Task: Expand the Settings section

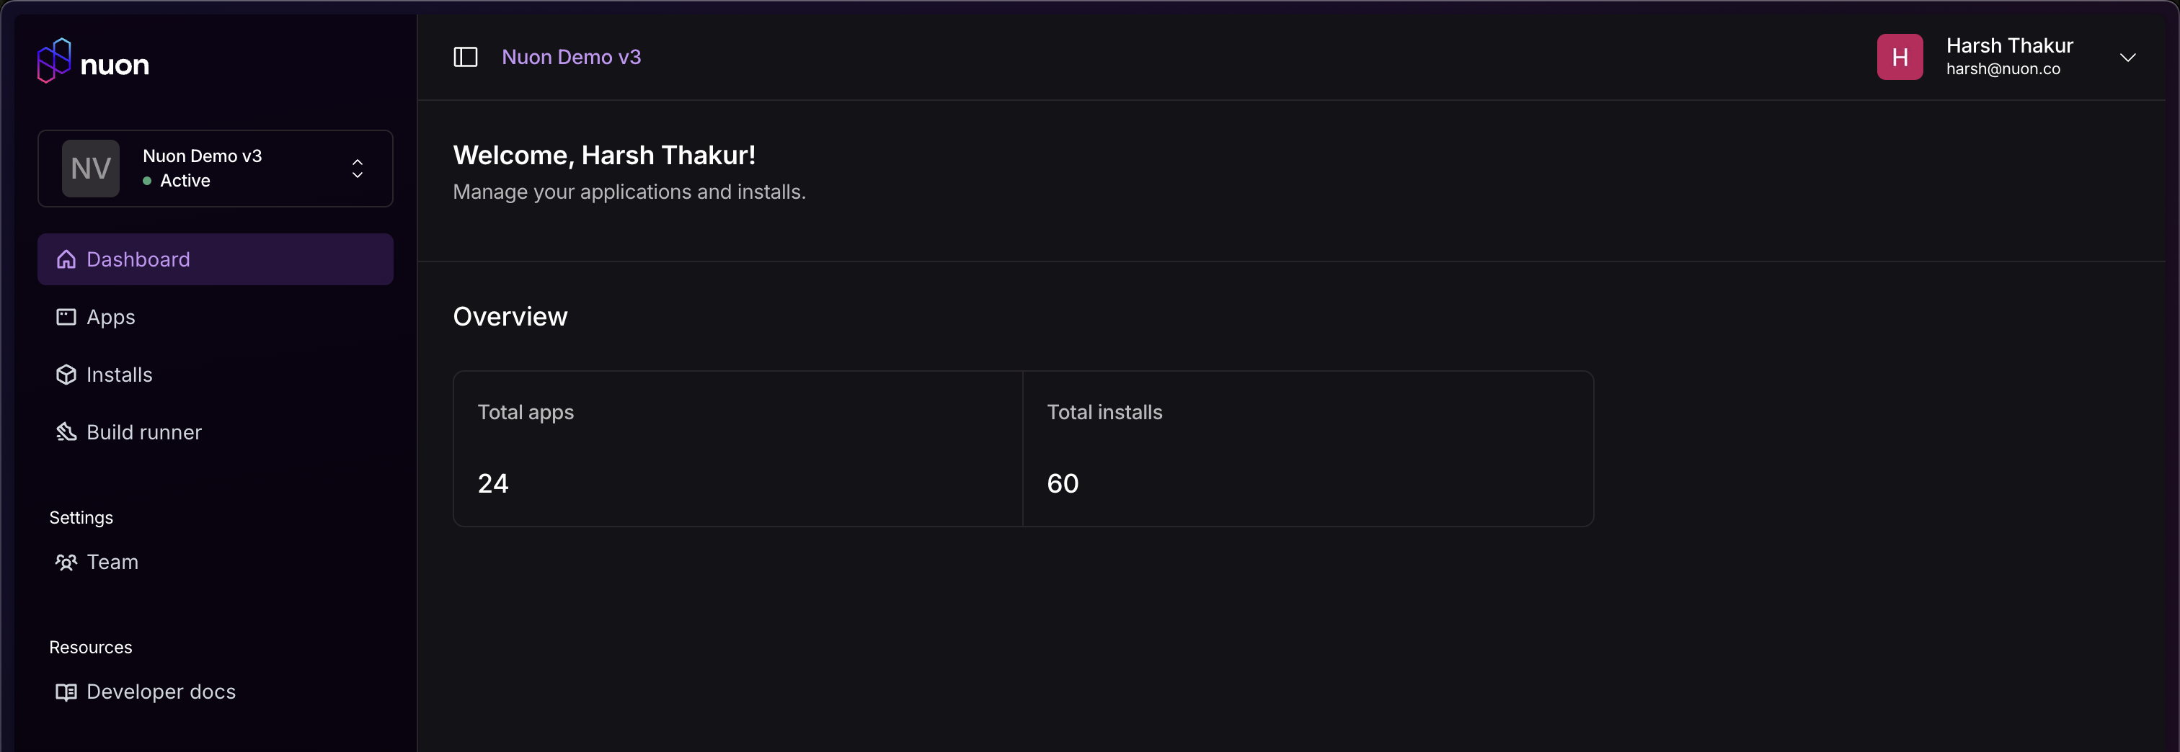Action: pyautogui.click(x=81, y=517)
